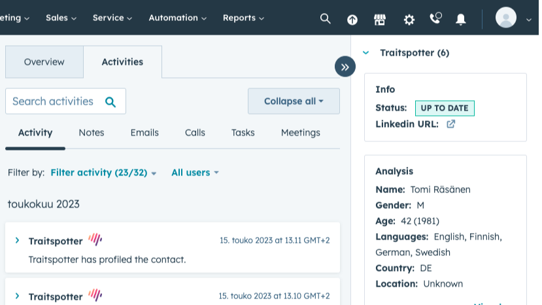Expand first Traitspotter activity entry
This screenshot has height=305, width=542.
click(x=17, y=241)
